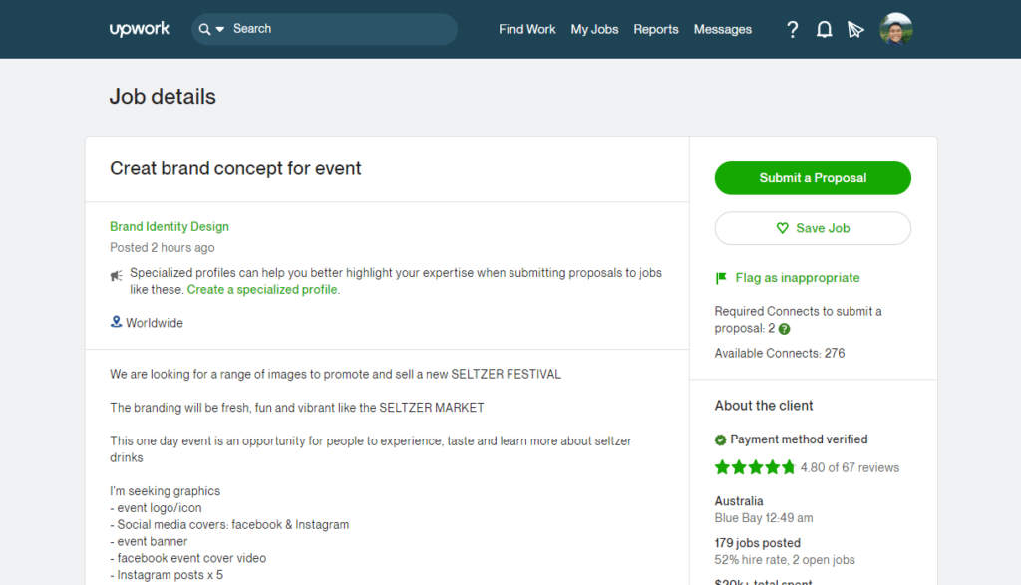Click the 'About the client' heading
Image resolution: width=1021 pixels, height=585 pixels.
point(763,406)
